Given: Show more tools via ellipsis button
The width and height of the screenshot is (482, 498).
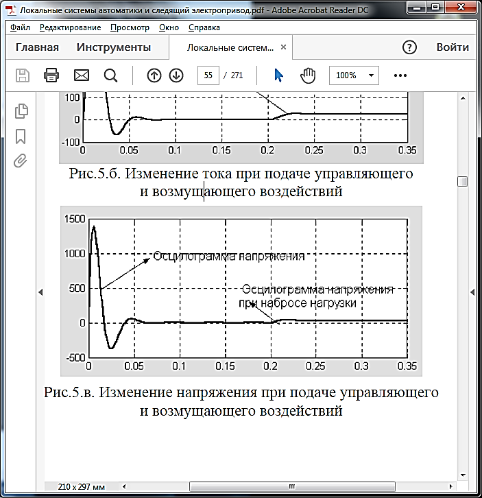Looking at the screenshot, I should tap(400, 75).
